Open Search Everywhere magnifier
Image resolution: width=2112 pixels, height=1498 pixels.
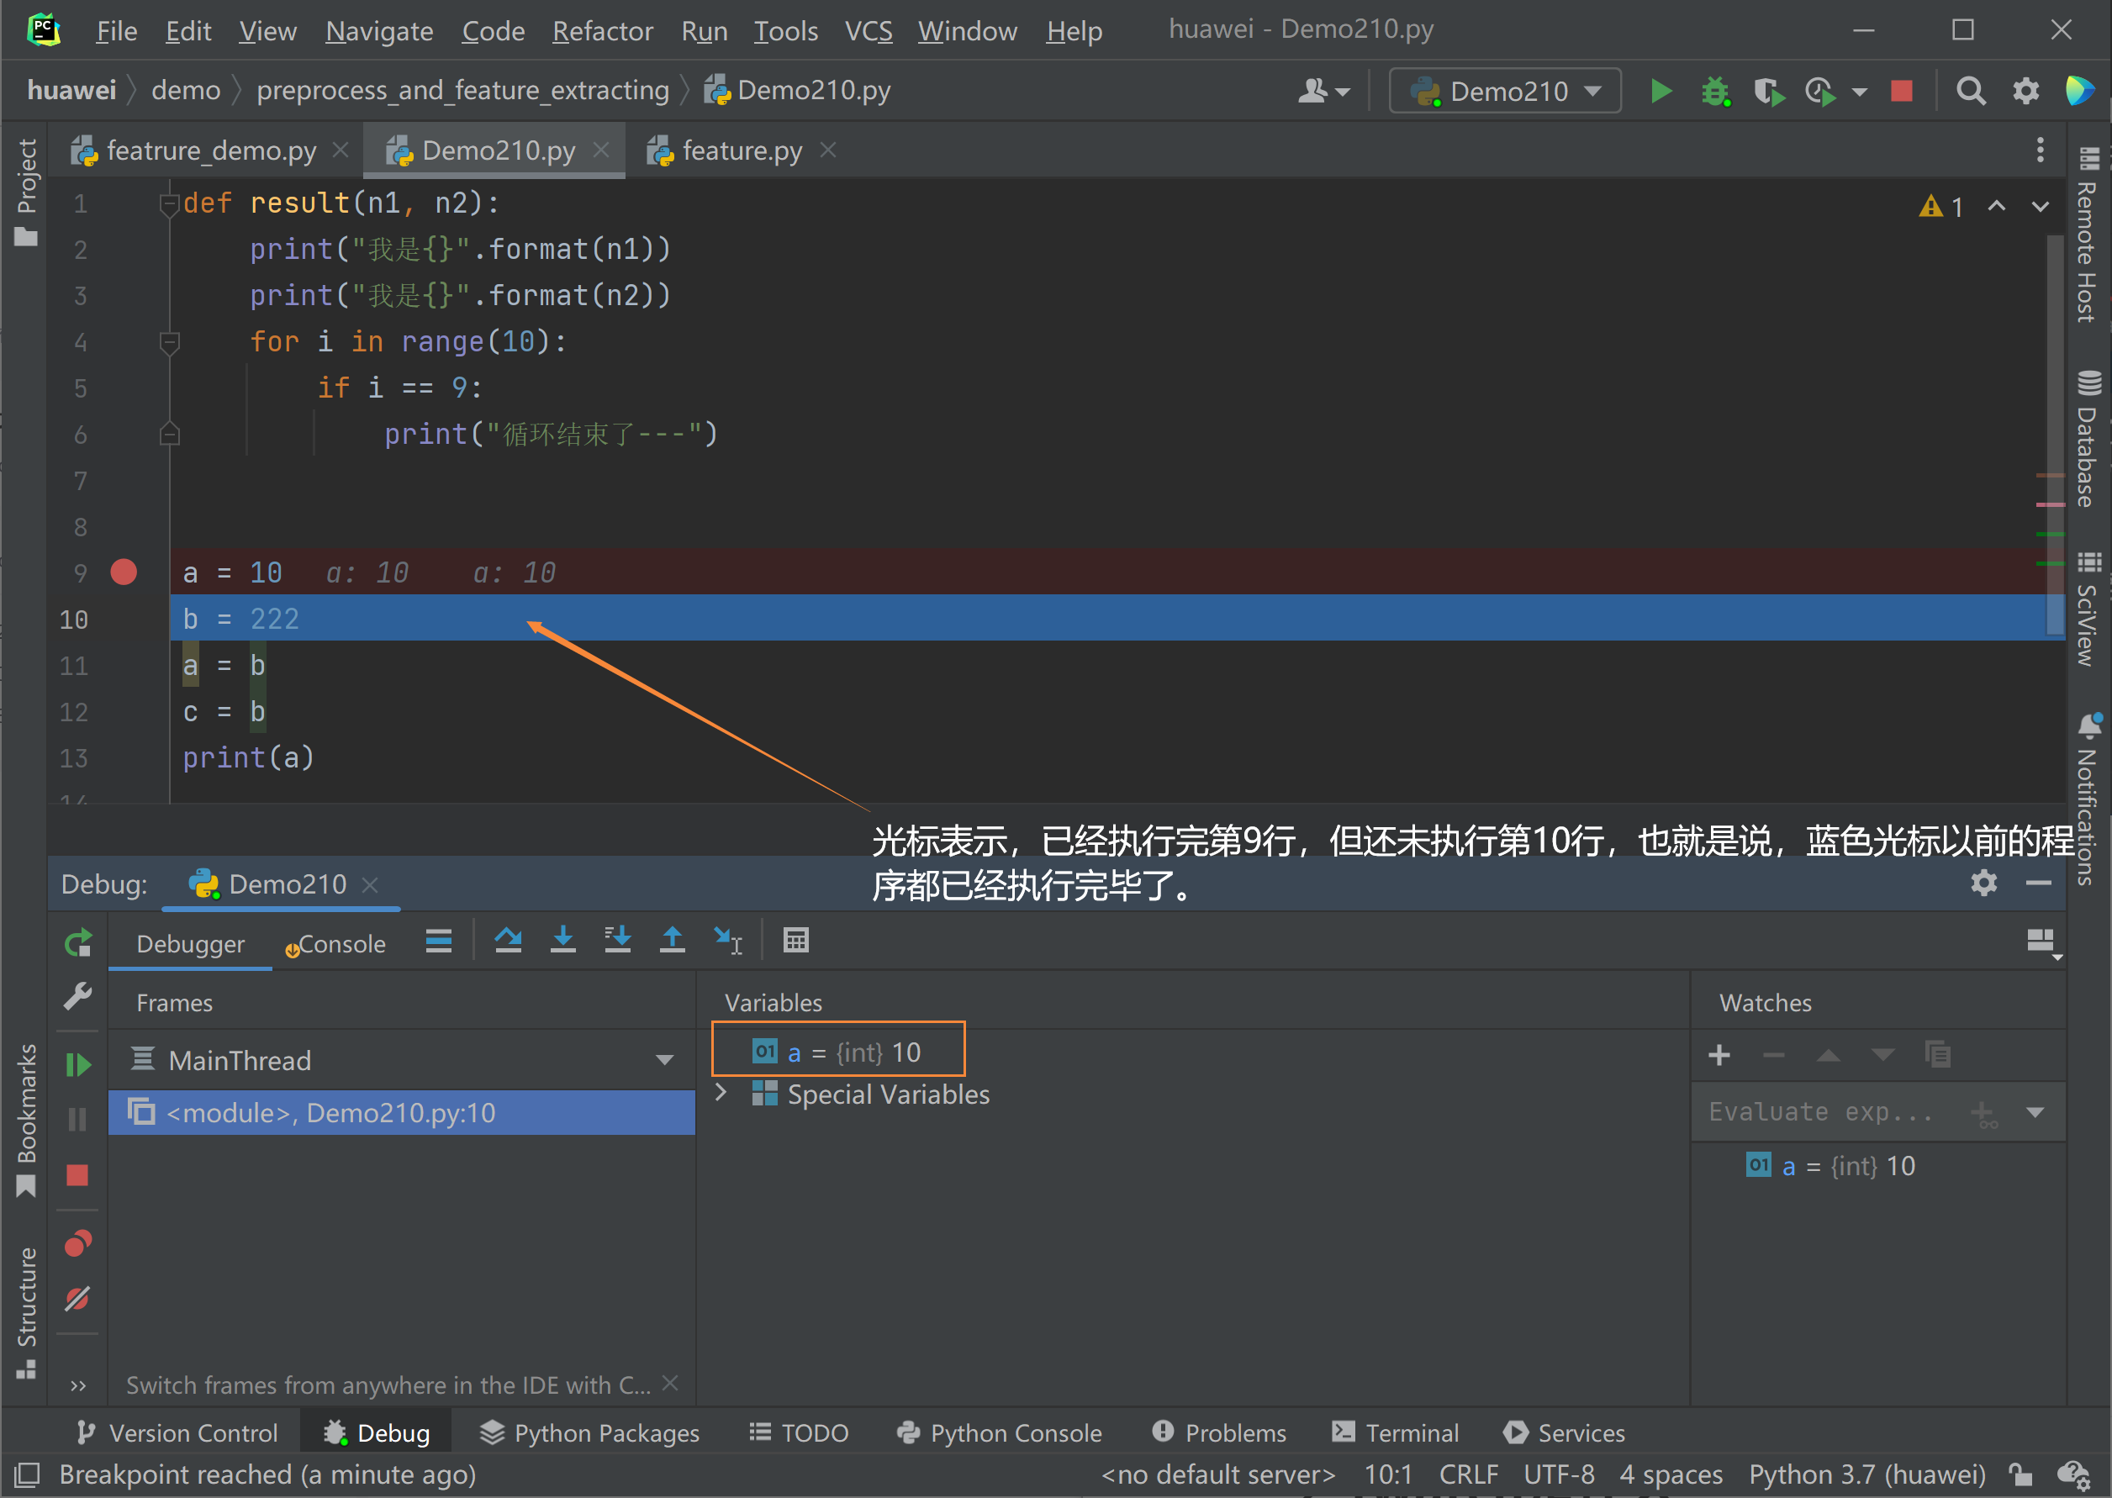point(1971,92)
